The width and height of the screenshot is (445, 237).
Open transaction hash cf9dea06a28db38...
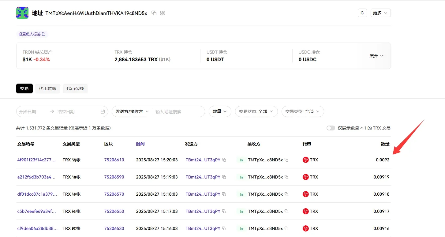37,228
